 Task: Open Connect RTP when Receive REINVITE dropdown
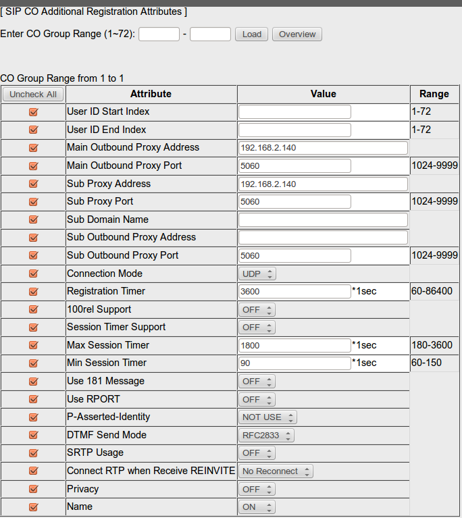click(276, 471)
